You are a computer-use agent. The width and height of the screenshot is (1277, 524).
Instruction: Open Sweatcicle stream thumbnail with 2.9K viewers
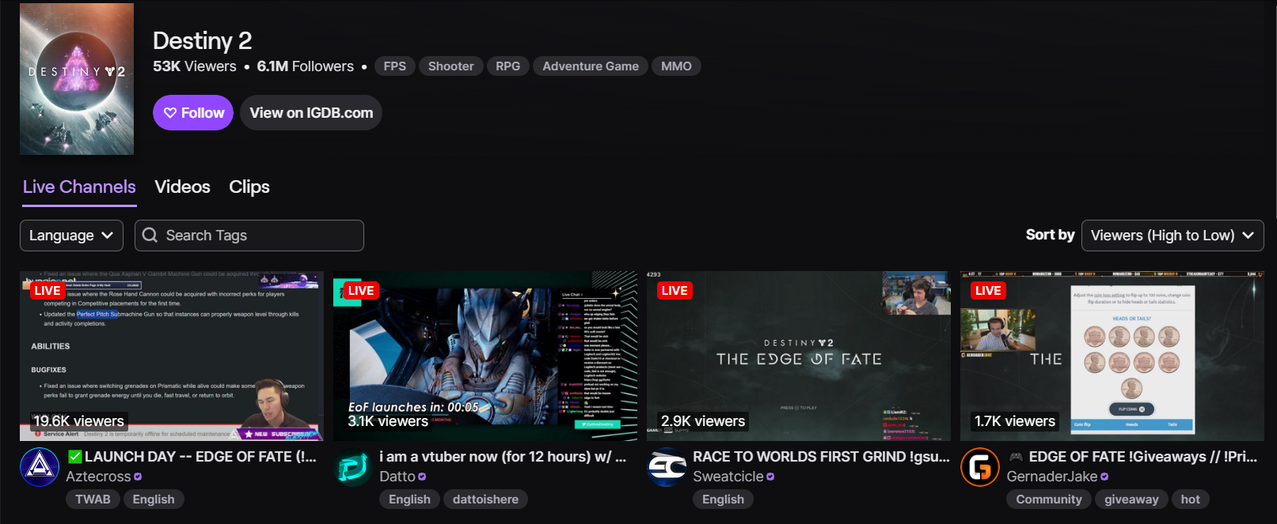[x=799, y=356]
